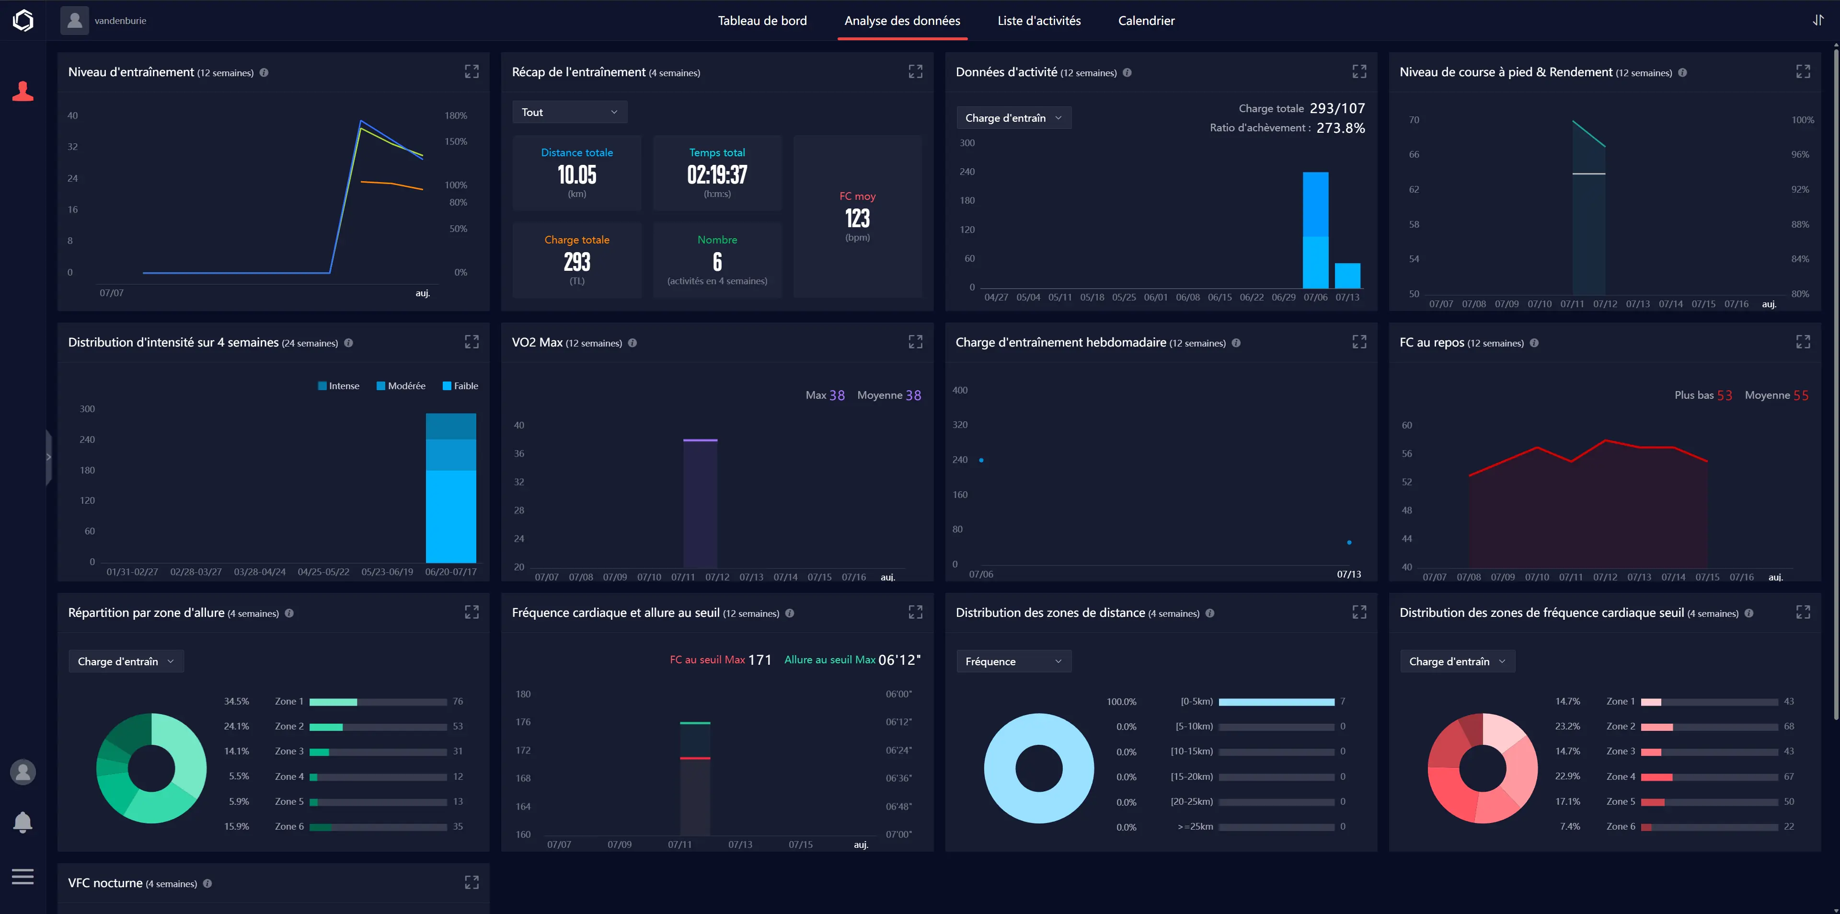Click the vandenburie username
This screenshot has height=914, width=1840.
[120, 21]
